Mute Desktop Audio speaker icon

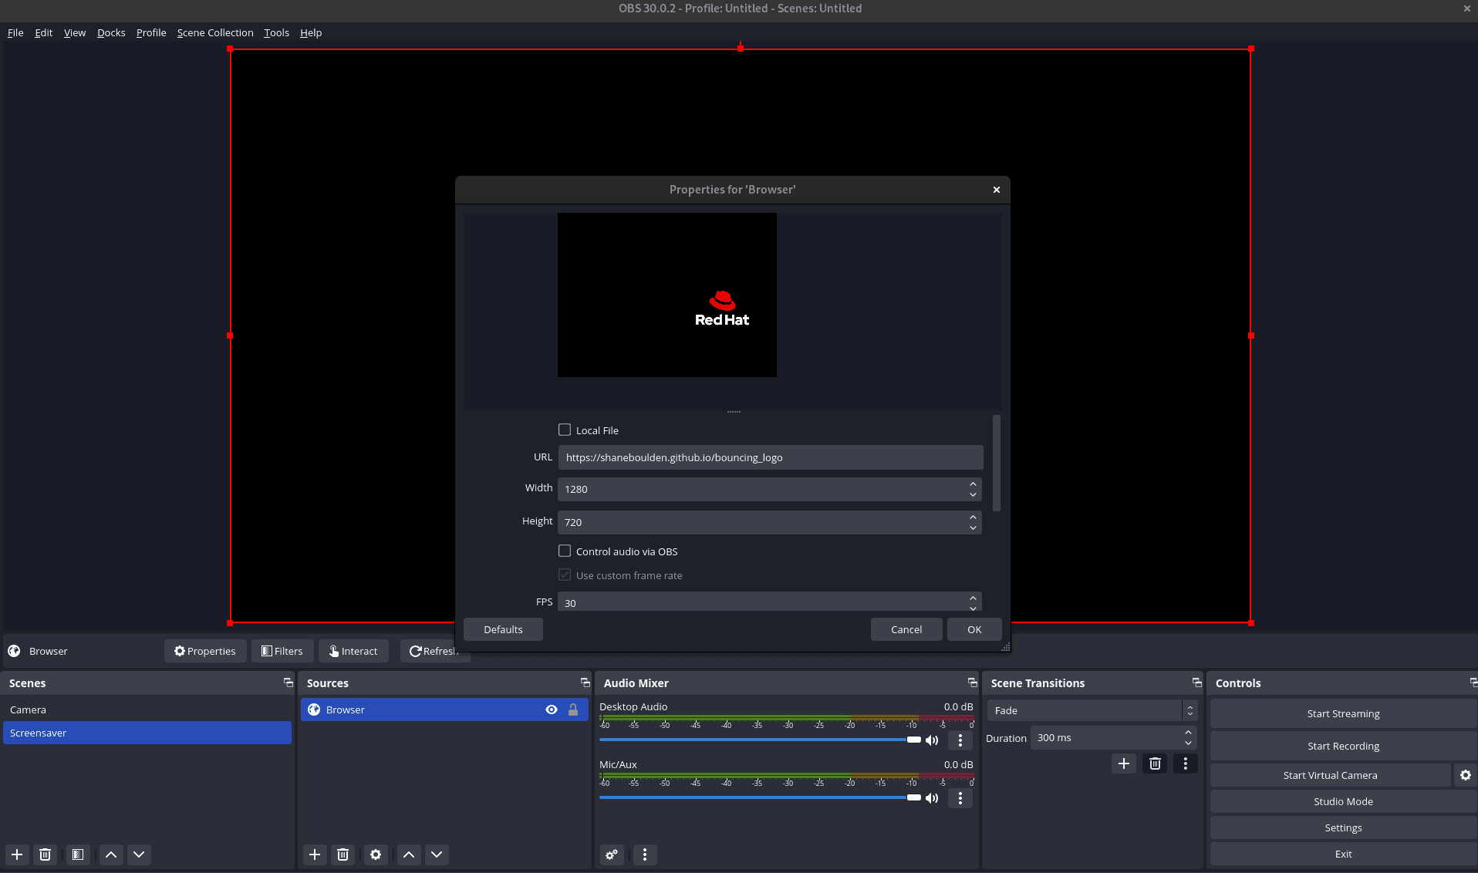pyautogui.click(x=932, y=740)
